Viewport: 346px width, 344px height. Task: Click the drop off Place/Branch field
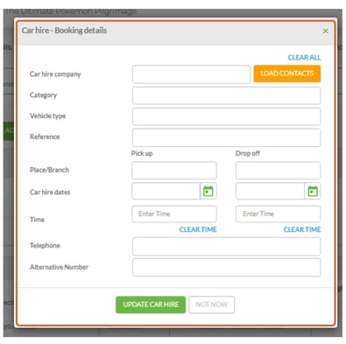[x=278, y=170]
